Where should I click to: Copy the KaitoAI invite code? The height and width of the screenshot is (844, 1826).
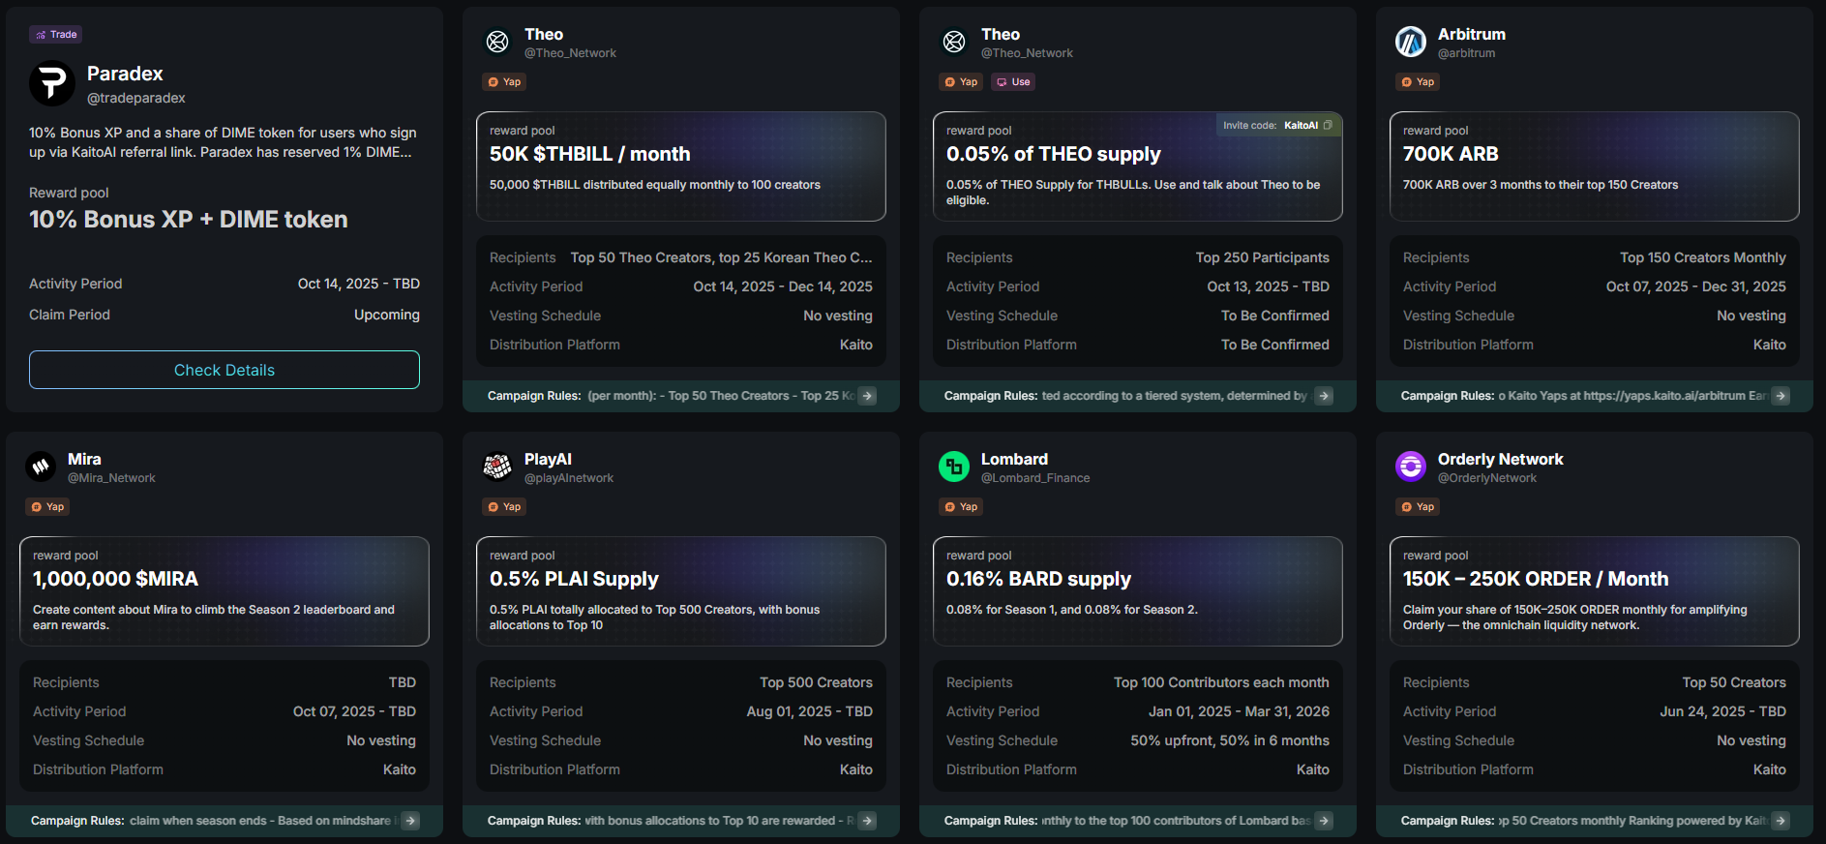click(1328, 125)
